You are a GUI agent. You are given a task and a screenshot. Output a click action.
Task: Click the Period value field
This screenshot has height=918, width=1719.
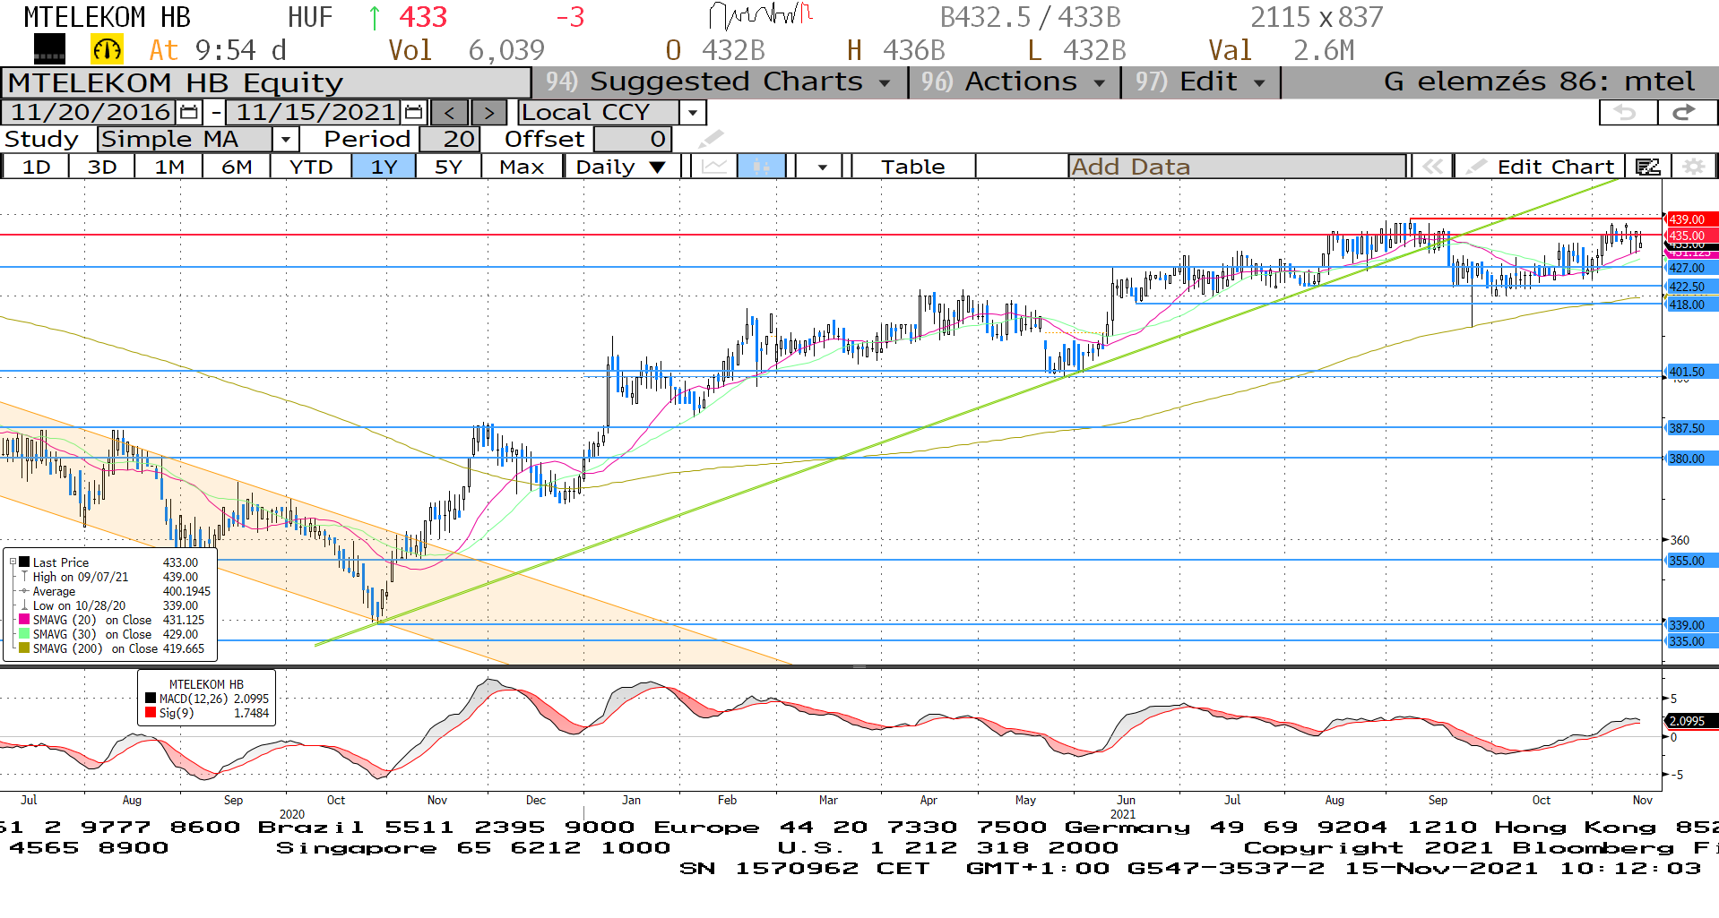pos(449,140)
